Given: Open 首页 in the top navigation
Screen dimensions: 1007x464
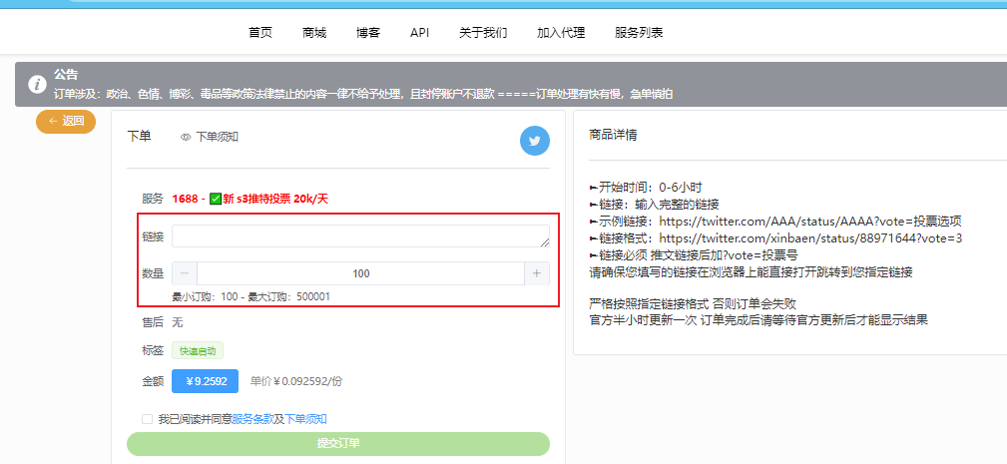Looking at the screenshot, I should point(260,32).
